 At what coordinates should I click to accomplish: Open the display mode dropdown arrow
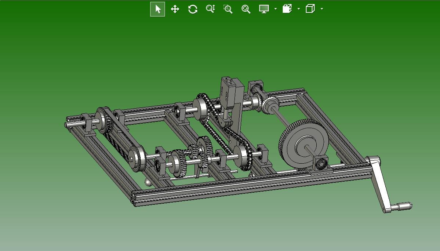click(276, 9)
